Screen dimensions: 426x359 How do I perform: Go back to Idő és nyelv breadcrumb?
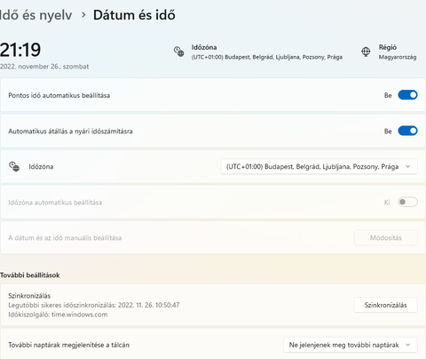tap(35, 15)
